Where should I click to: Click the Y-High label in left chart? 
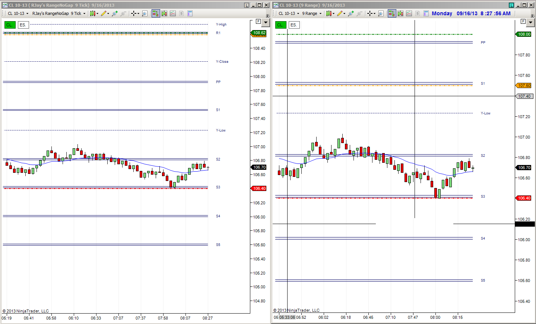coord(221,25)
